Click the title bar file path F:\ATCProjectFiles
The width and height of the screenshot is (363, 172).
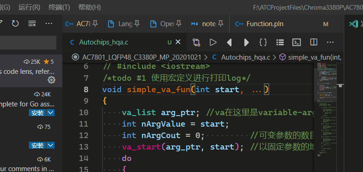coord(308,7)
